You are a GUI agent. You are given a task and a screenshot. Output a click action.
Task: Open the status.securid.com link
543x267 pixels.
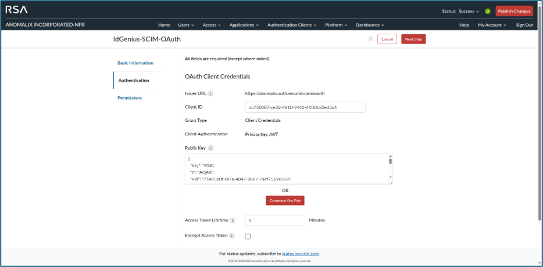(300, 254)
